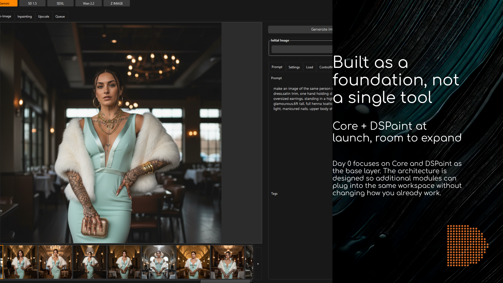Open the Inpainting sub-tab
Screen dimensions: 503x283
tap(25, 17)
